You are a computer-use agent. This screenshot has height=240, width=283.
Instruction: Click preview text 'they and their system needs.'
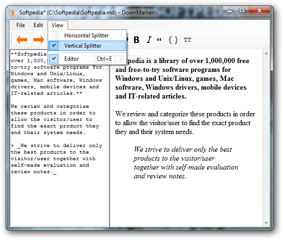[x=154, y=132]
